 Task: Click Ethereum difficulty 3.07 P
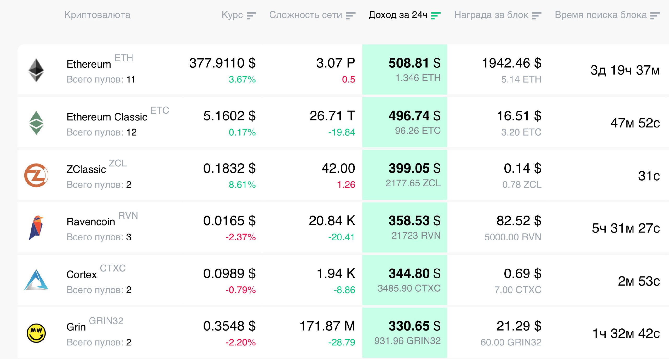point(336,63)
